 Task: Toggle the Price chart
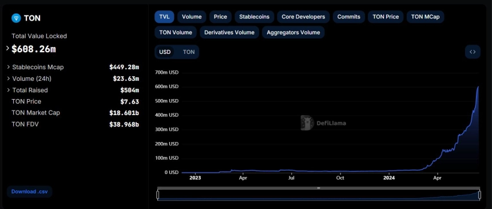220,17
